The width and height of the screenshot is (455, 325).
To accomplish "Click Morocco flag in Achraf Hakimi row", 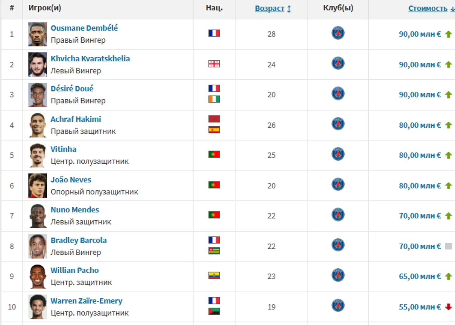I will coord(214,119).
